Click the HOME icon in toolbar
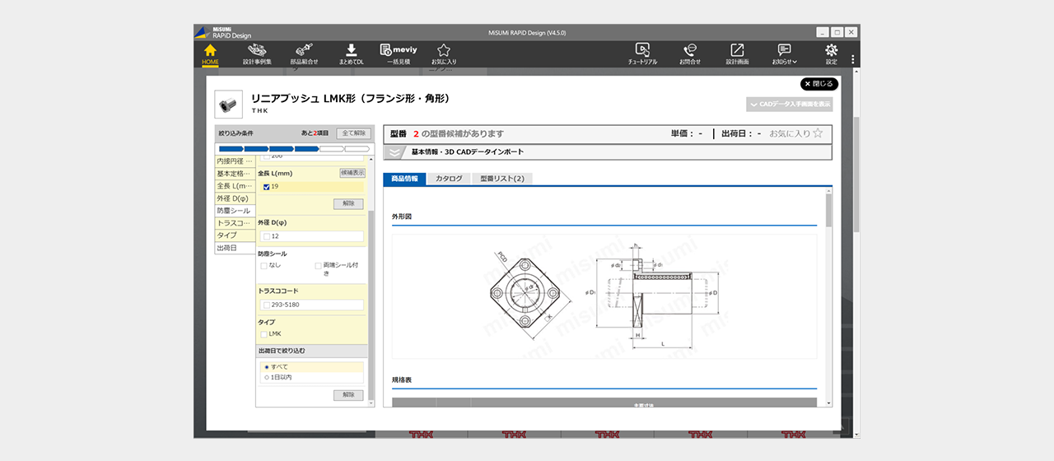 pyautogui.click(x=210, y=54)
